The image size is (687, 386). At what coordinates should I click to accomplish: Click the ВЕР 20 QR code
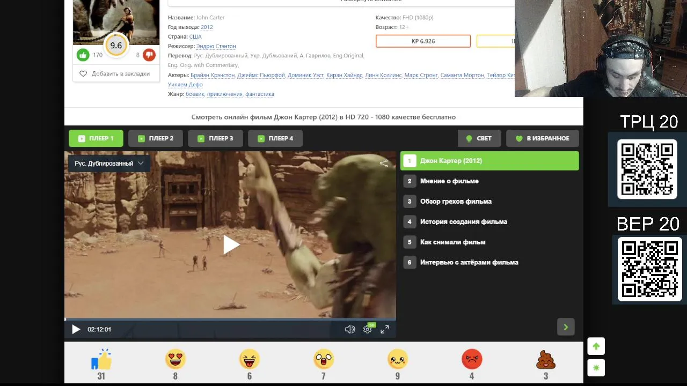[649, 269]
